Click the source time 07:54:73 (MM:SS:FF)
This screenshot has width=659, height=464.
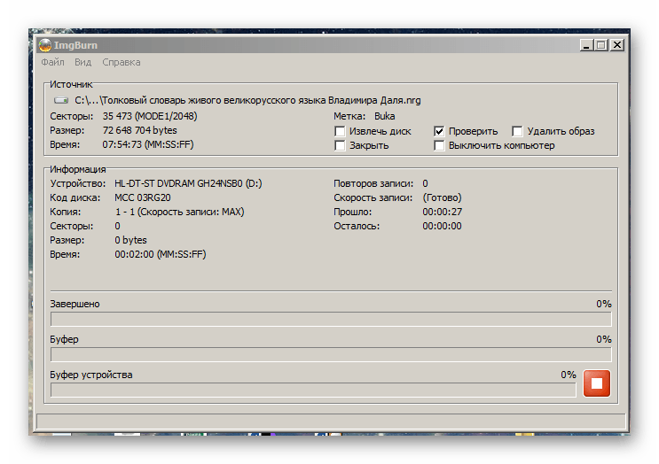click(148, 144)
